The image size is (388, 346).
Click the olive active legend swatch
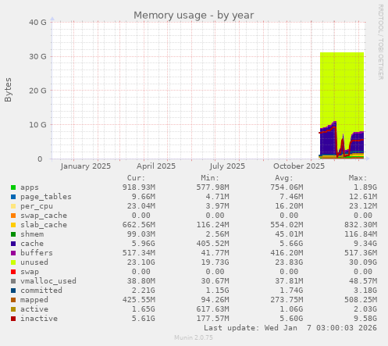pyautogui.click(x=13, y=309)
